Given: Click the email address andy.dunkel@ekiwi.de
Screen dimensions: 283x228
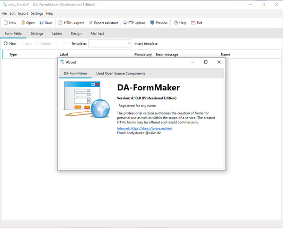Looking at the screenshot, I should [x=144, y=133].
